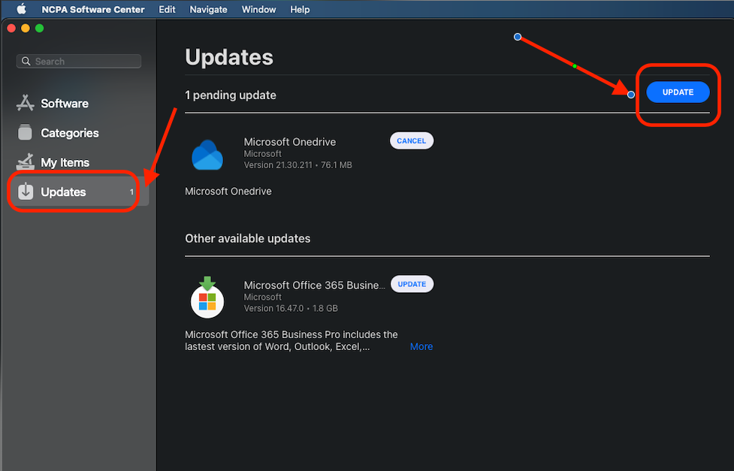Screen dimensions: 734x471
Task: Open the Apple menu
Action: 22,10
